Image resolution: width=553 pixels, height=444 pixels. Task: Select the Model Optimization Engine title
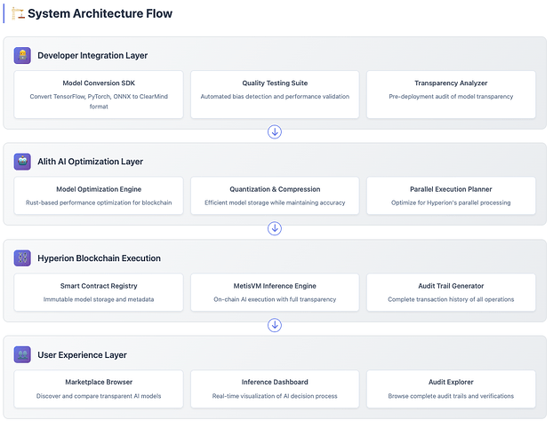click(x=99, y=189)
